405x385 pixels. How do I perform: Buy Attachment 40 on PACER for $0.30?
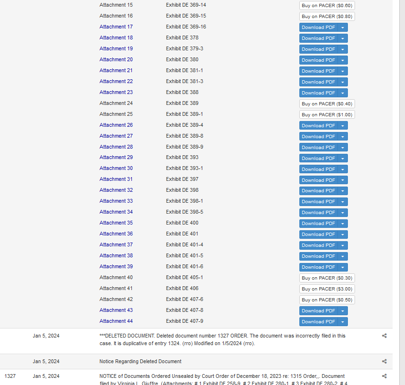point(327,278)
